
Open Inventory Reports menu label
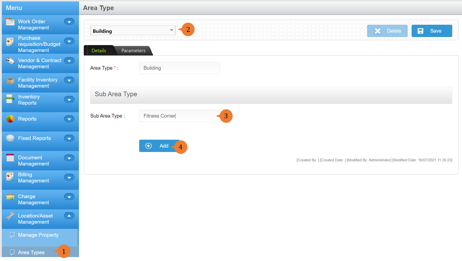click(x=29, y=100)
